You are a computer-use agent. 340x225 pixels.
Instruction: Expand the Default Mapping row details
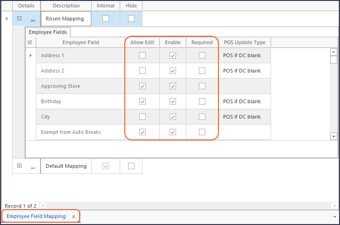(19, 165)
